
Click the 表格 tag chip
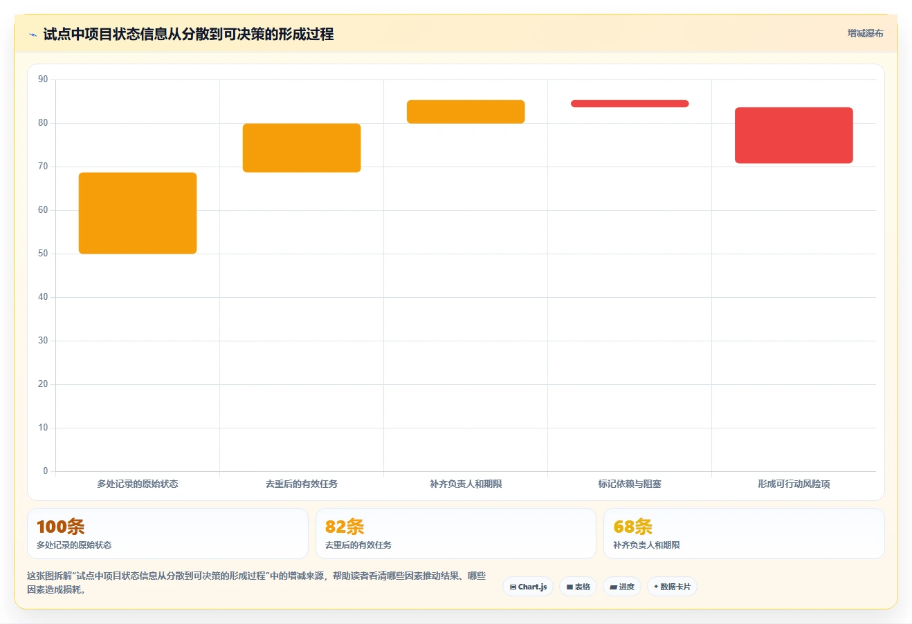click(578, 587)
